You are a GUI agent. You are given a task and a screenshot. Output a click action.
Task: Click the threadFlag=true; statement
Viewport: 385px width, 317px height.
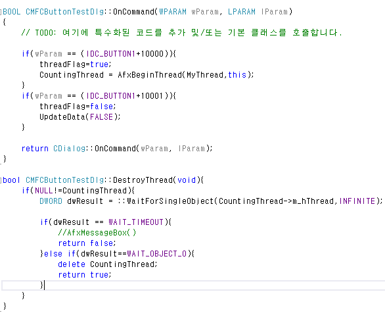pos(76,64)
